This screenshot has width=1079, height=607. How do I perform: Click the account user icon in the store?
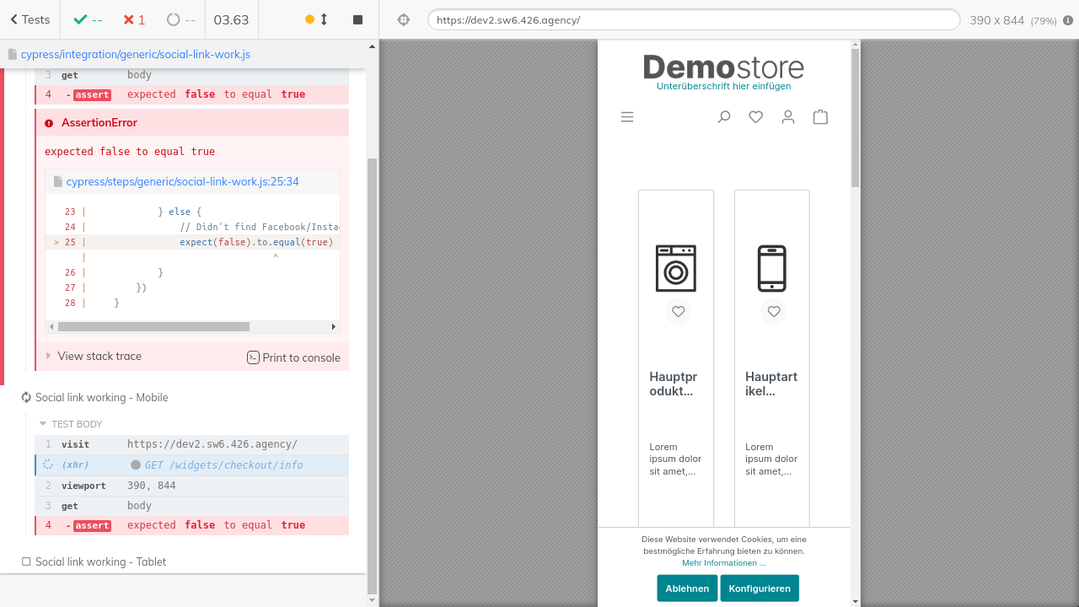(x=788, y=117)
